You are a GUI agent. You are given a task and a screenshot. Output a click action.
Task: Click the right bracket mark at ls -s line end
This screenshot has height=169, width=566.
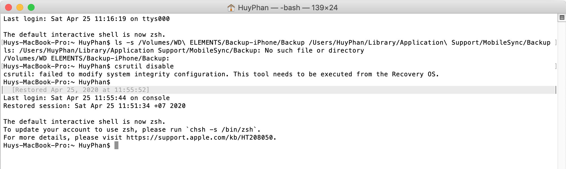pos(556,42)
